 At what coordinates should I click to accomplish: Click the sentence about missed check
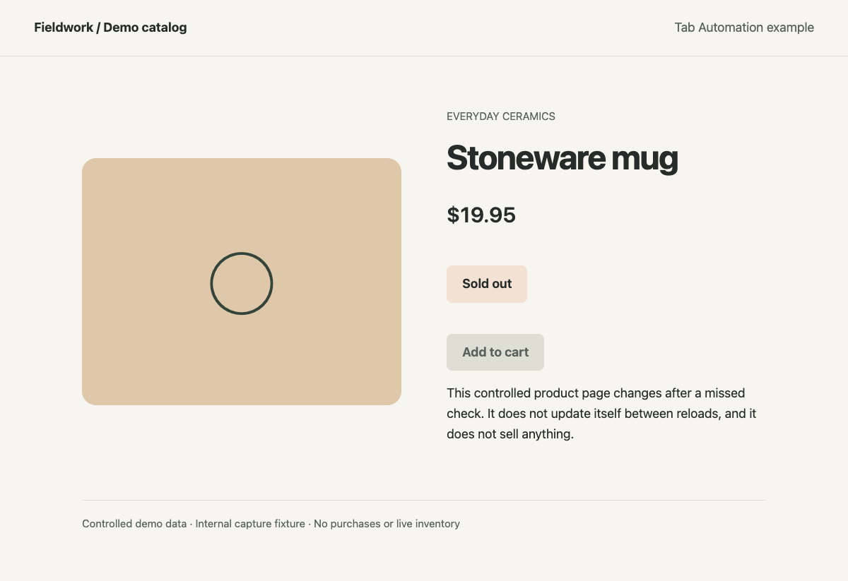tap(596, 403)
